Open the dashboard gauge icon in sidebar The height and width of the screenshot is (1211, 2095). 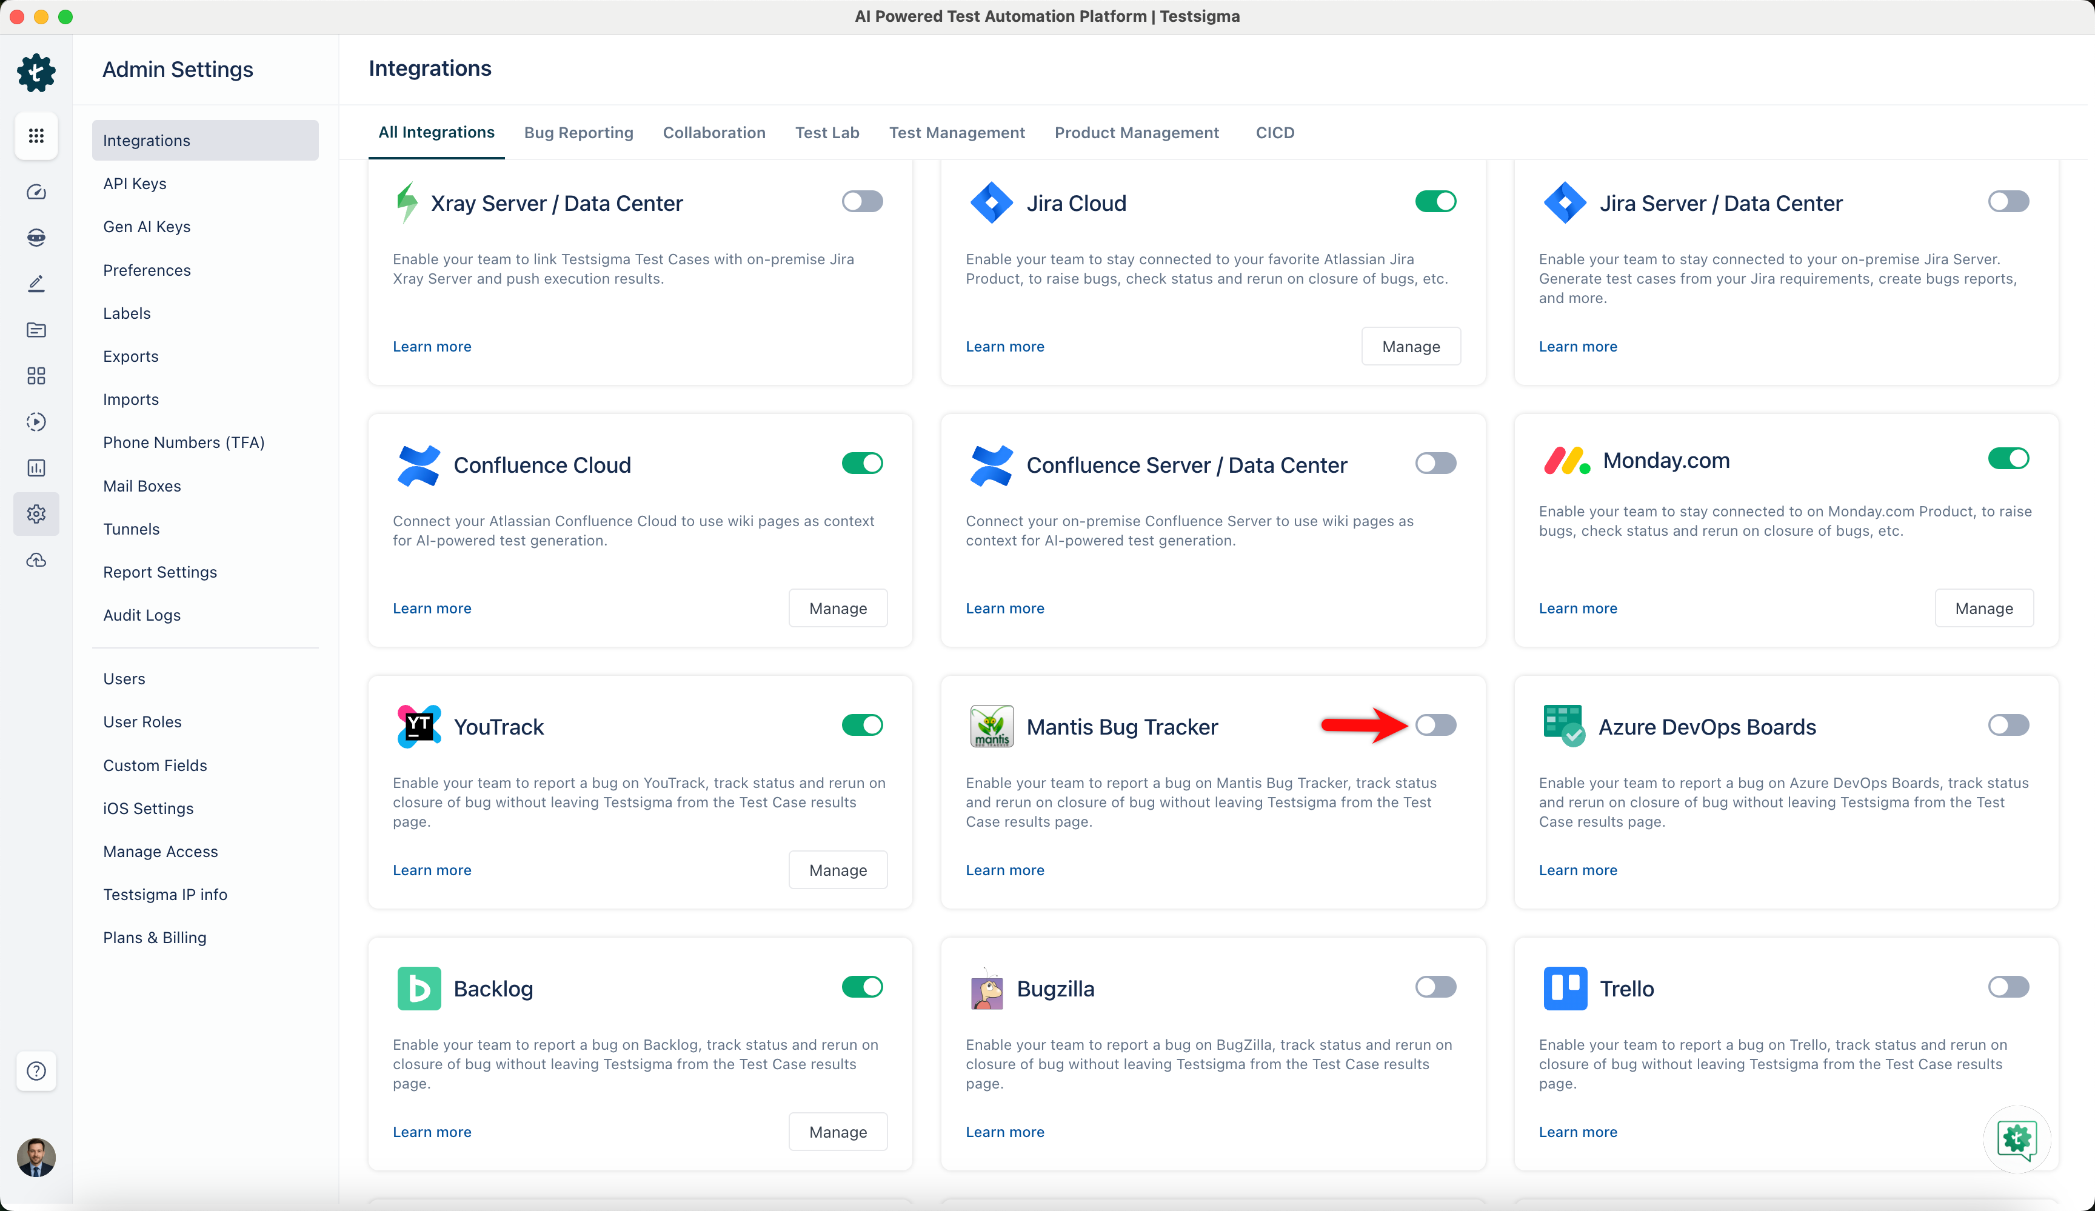(36, 192)
